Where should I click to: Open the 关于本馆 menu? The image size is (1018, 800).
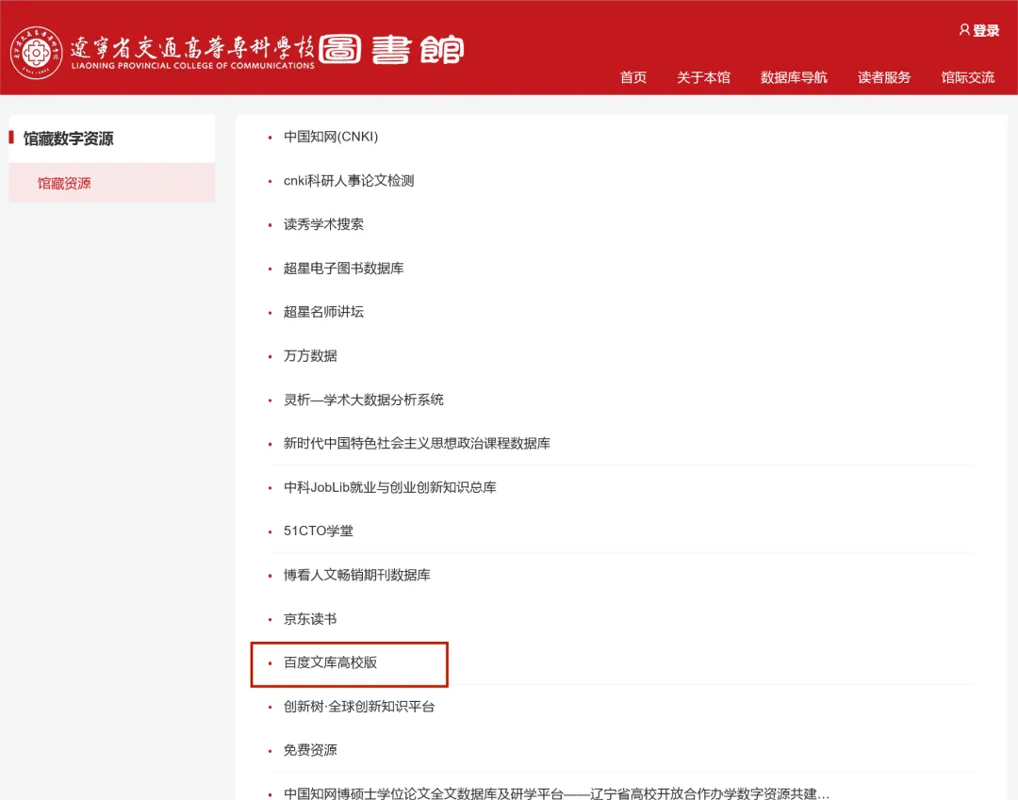pos(703,77)
